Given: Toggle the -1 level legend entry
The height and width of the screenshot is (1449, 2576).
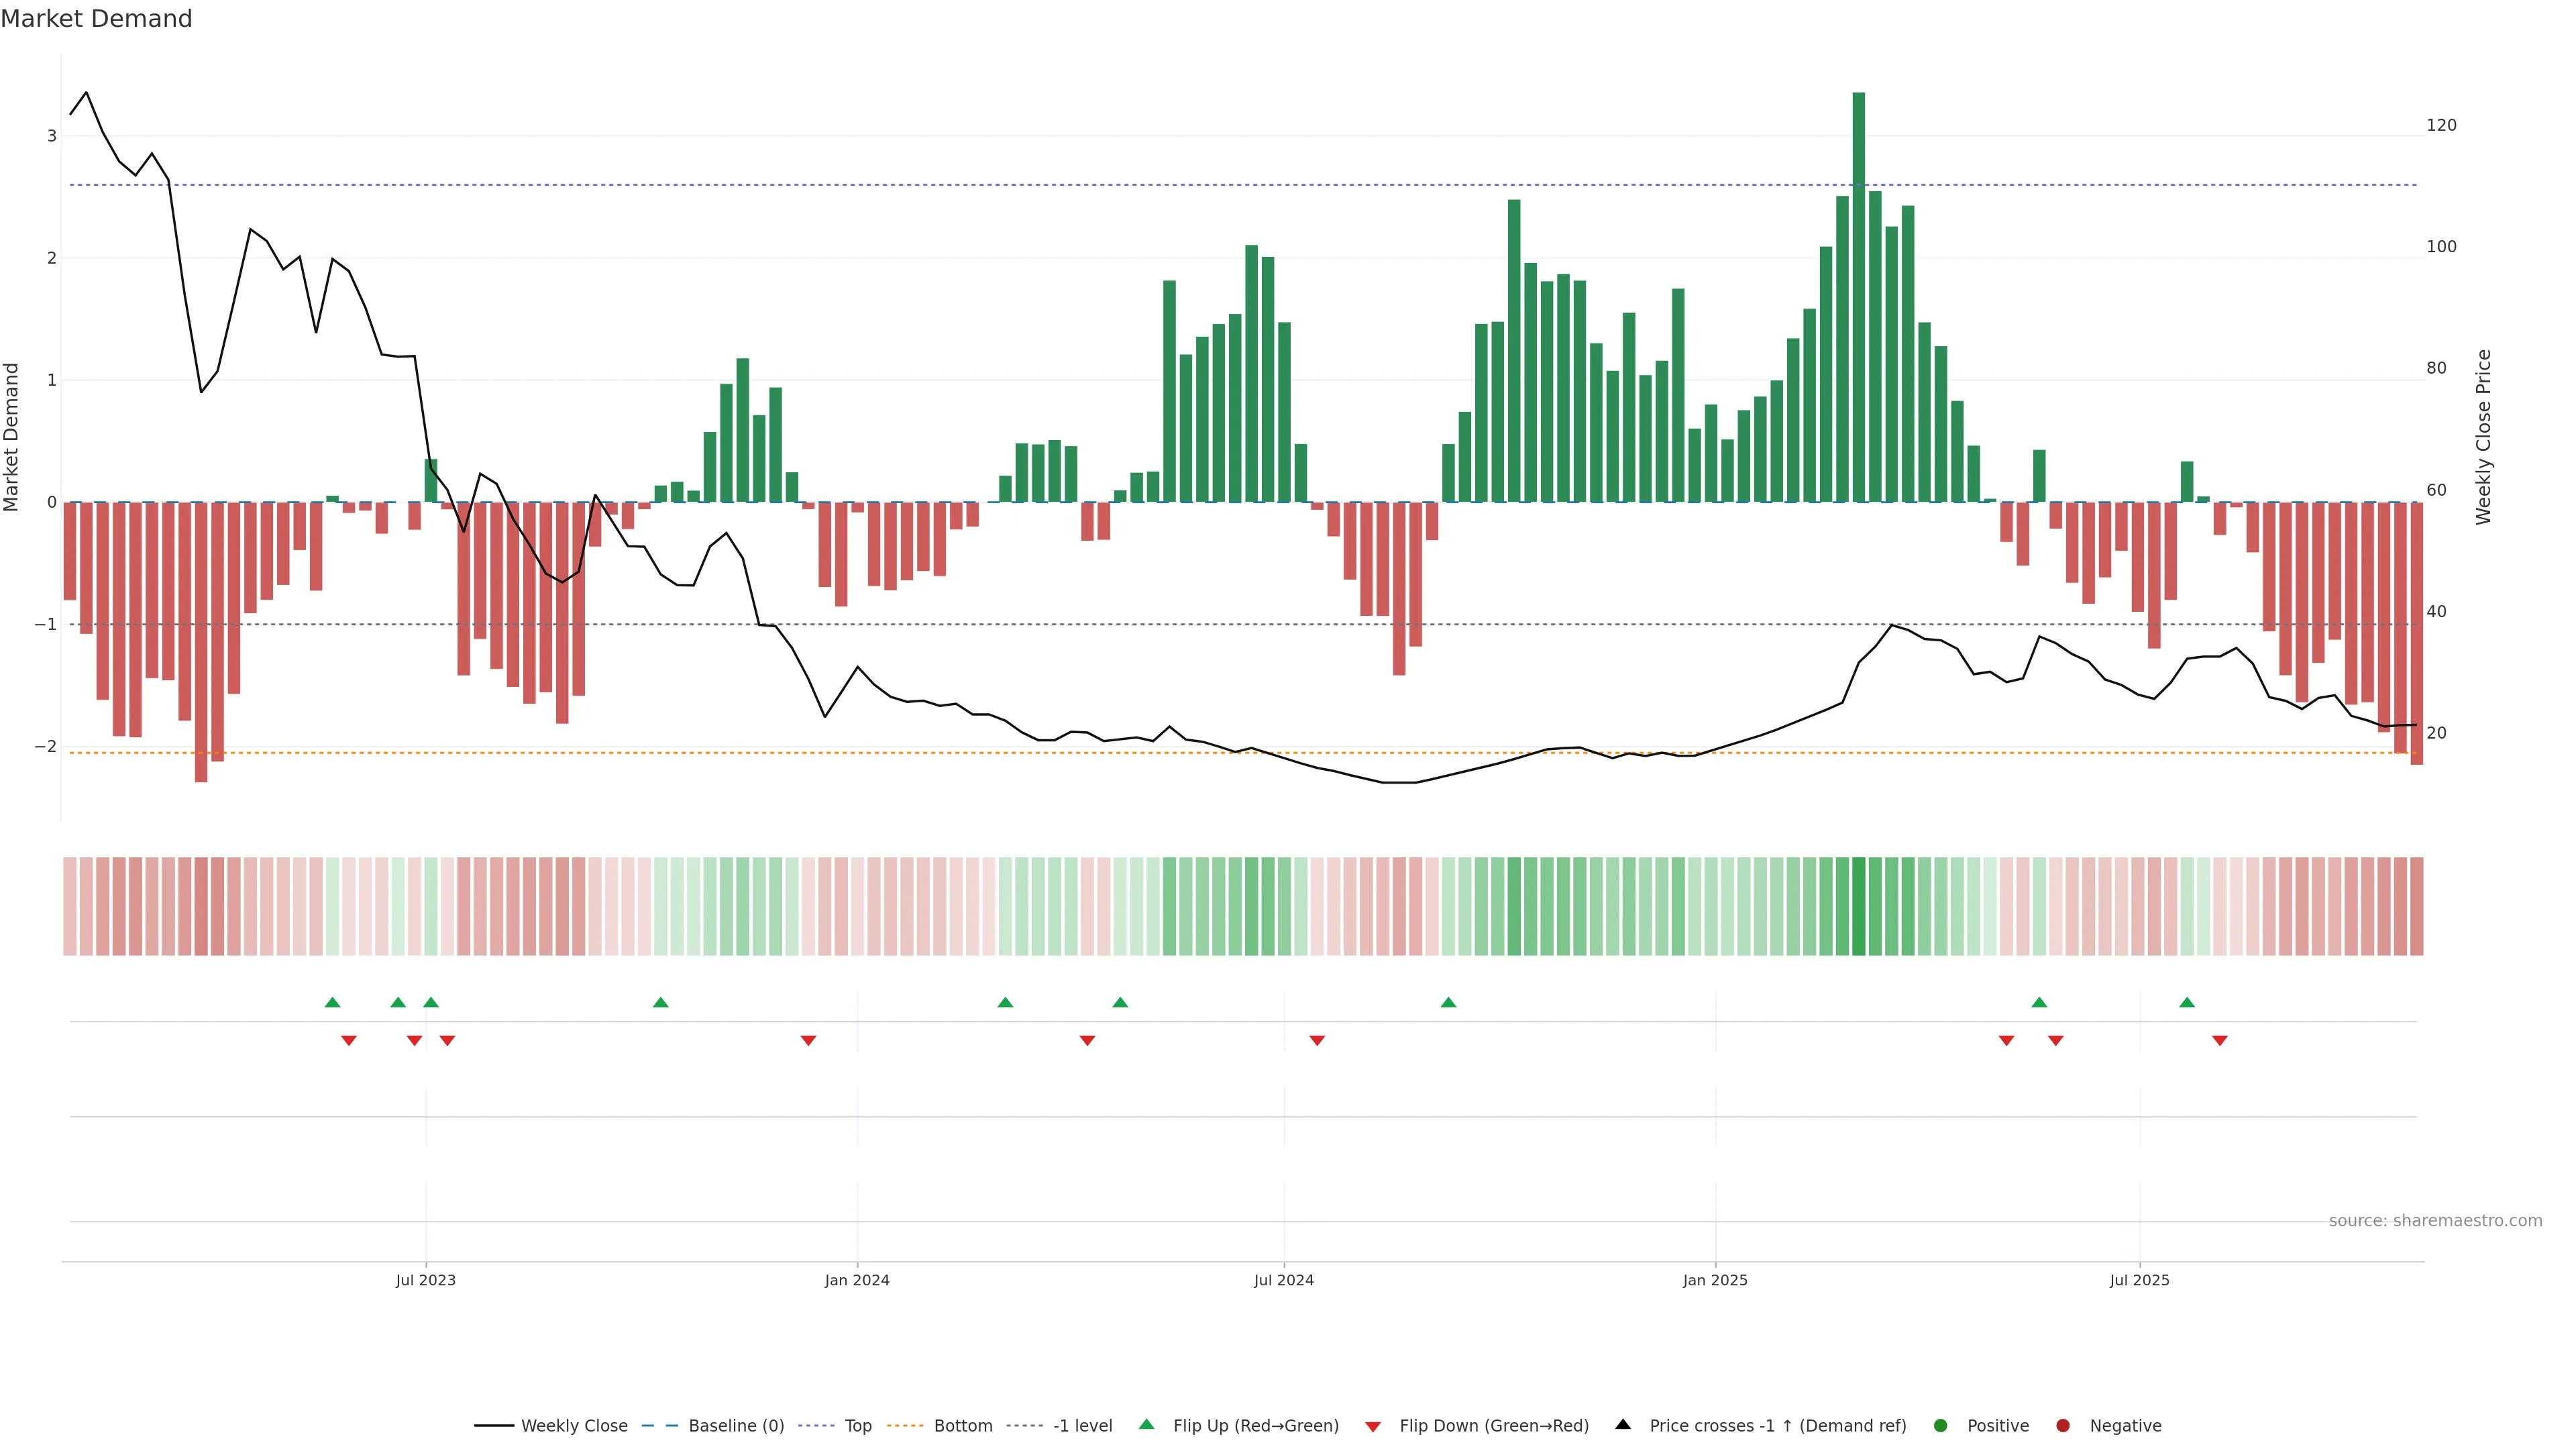Looking at the screenshot, I should click(x=1082, y=1425).
